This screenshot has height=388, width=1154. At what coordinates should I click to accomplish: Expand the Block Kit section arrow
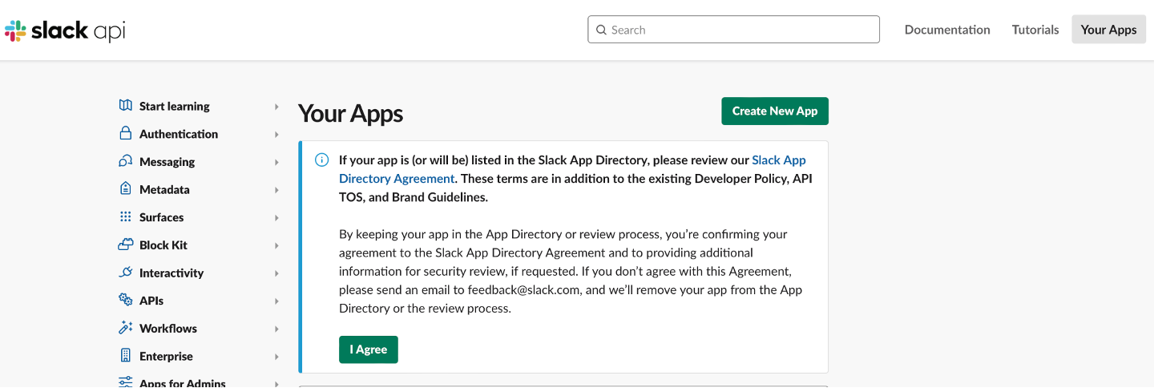click(x=276, y=245)
